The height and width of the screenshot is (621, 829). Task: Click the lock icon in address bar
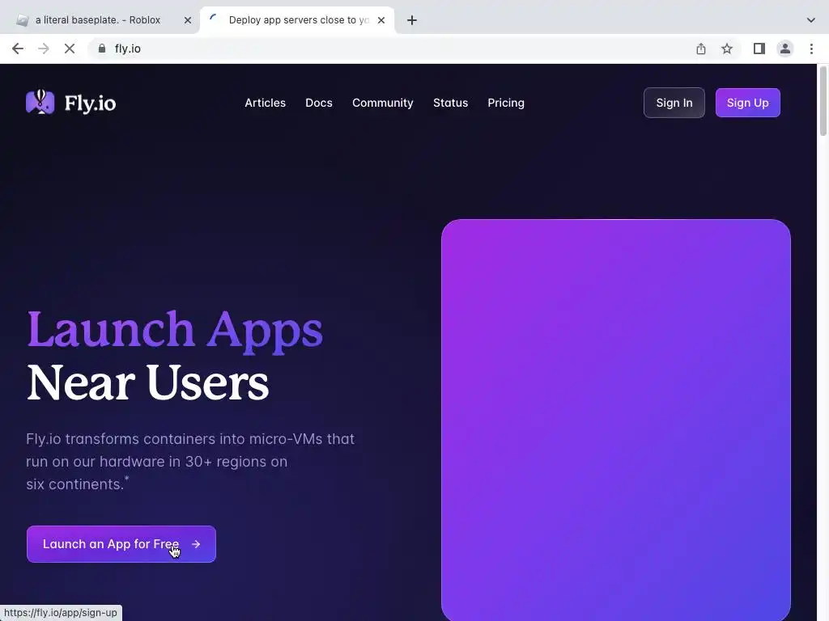tap(102, 49)
